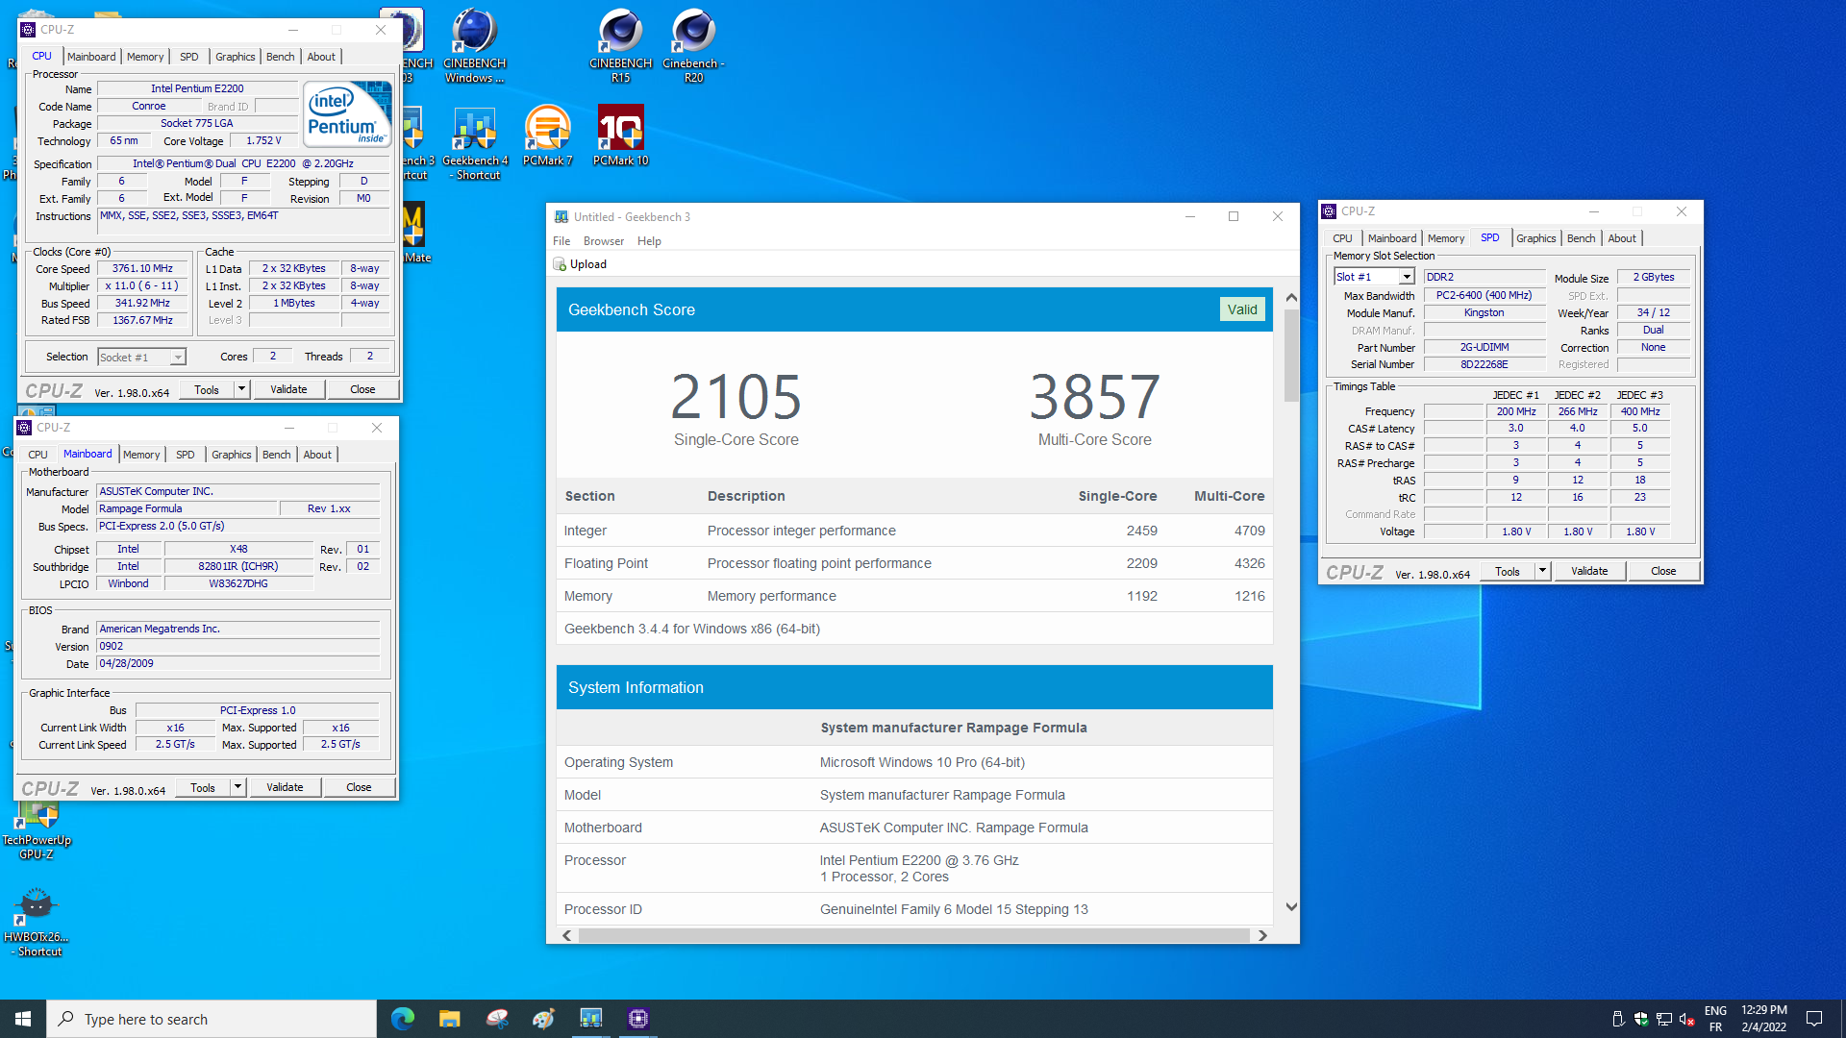Switch to Graphics tab in SPD CPU-Z window
Screen dimensions: 1846x1038
click(1535, 238)
